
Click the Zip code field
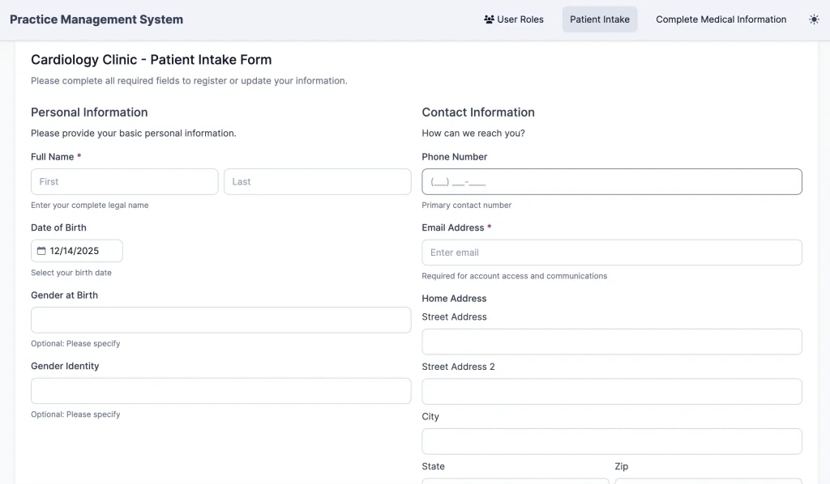pos(708,482)
